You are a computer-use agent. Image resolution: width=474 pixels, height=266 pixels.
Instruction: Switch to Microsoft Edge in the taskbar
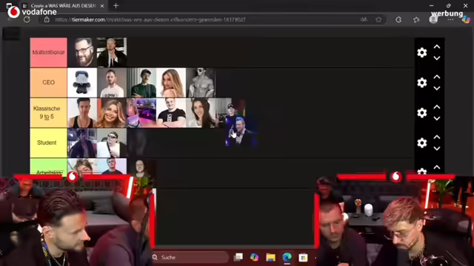[287, 257]
